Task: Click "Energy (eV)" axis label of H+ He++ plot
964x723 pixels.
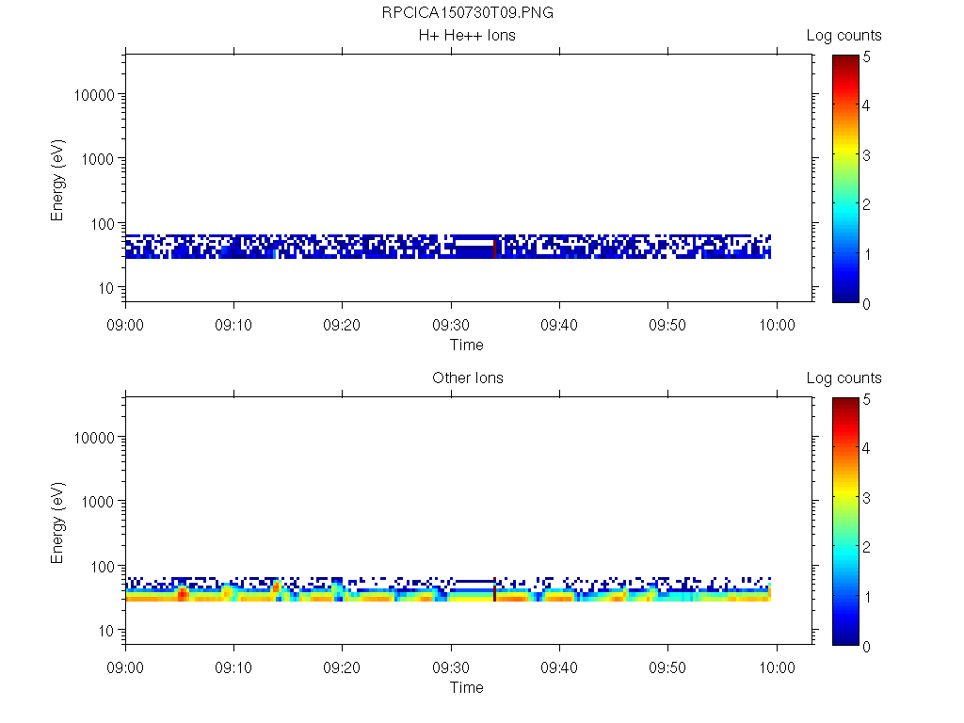Action: coord(57,180)
